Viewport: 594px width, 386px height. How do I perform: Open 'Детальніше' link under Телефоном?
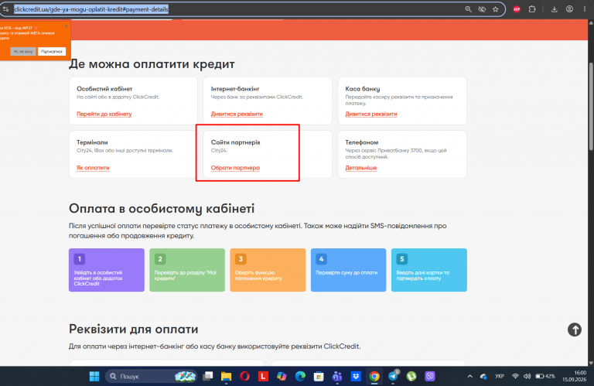(360, 168)
